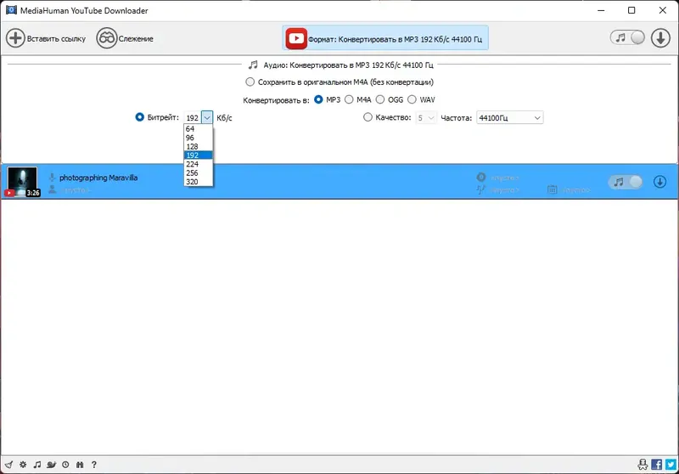Open help via question mark icon
679x474 pixels.
click(94, 465)
